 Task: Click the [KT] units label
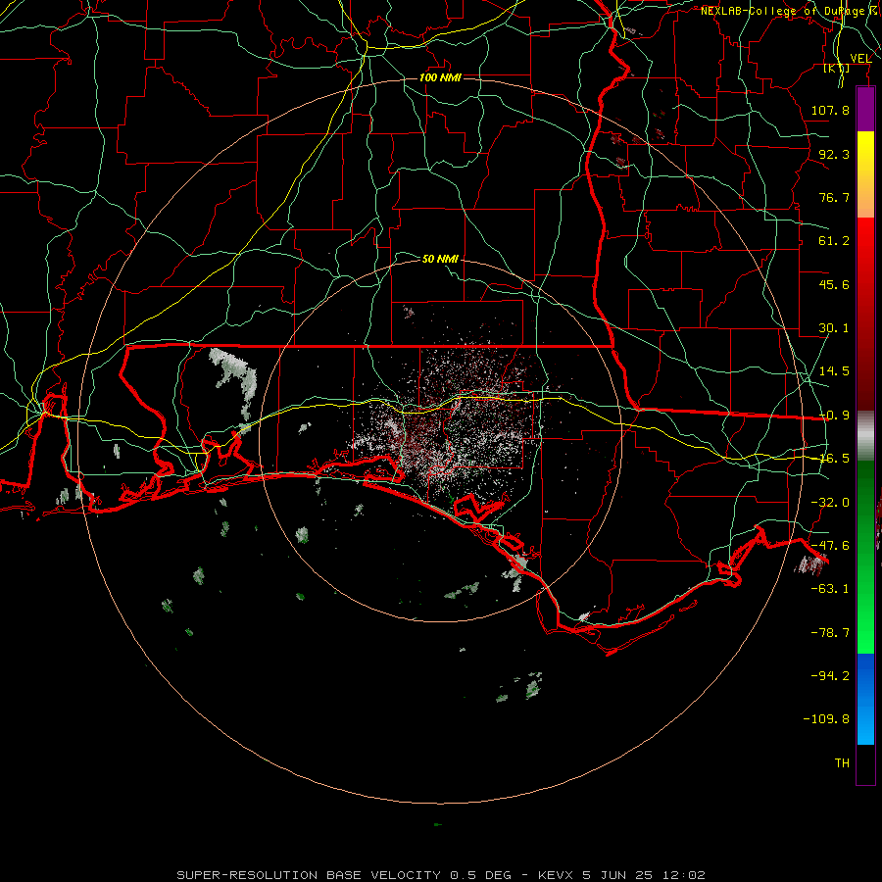[837, 68]
